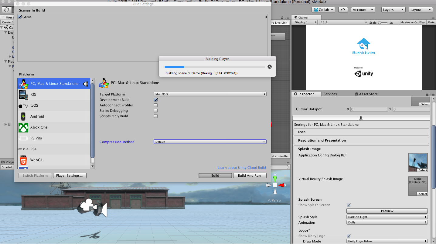436x244 pixels.
Task: Click the Unity scene icon beside Game in Hierarchy
Action: pyautogui.click(x=6, y=27)
